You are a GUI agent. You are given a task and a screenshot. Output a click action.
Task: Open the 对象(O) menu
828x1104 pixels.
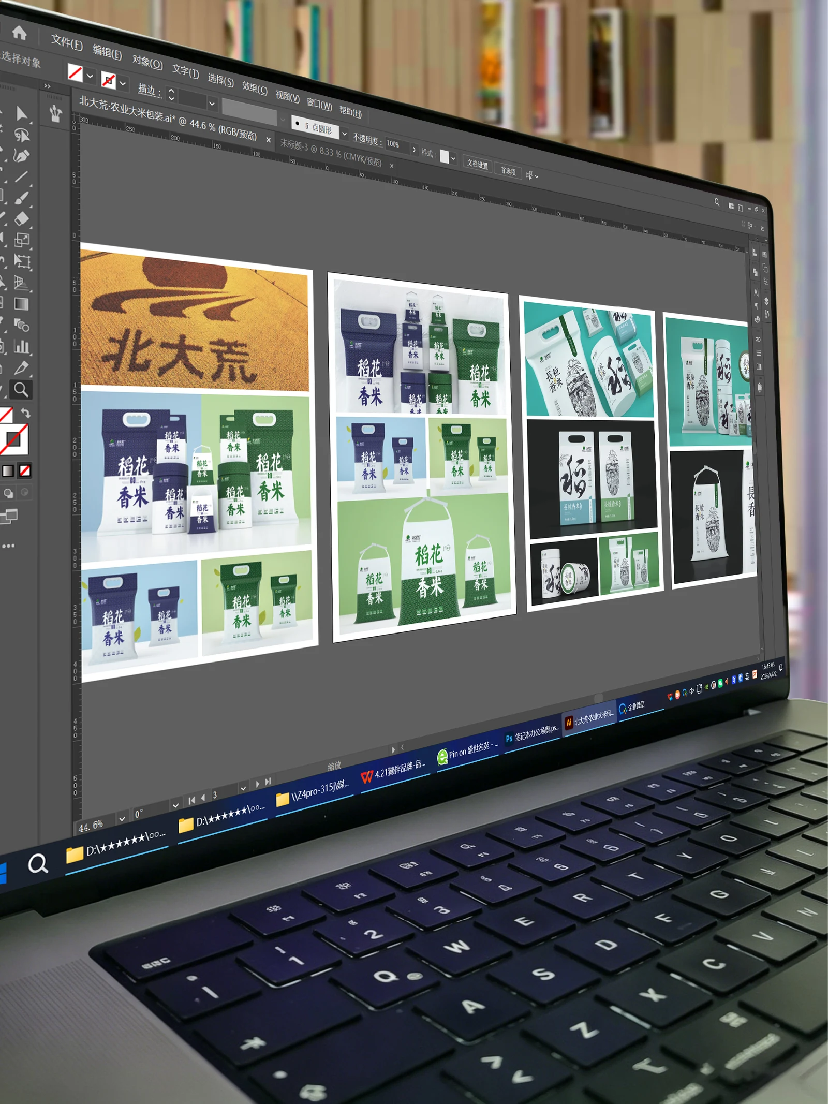pyautogui.click(x=147, y=62)
